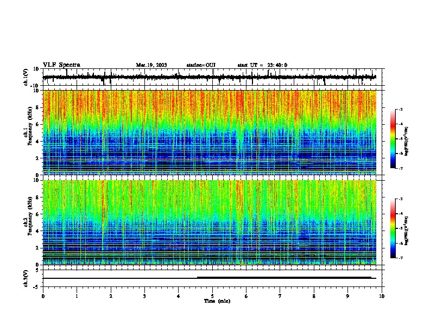
Task: Click the ch.1 spectrogram panel
Action: [x=210, y=132]
